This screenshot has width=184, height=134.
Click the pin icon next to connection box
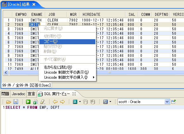pos(174,102)
